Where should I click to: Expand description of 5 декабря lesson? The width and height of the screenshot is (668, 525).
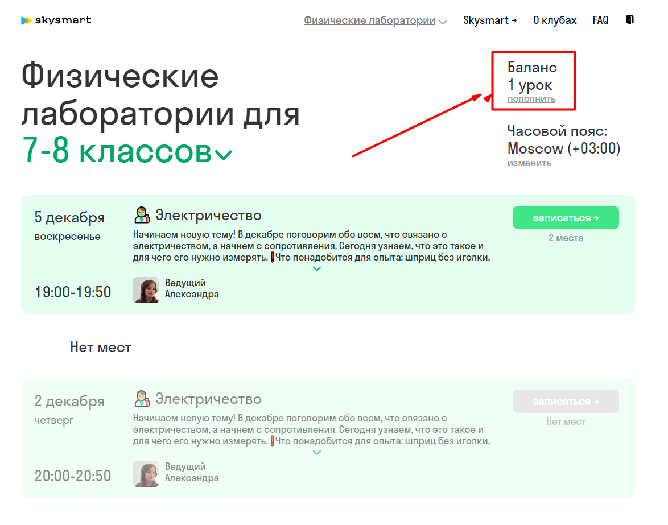tap(316, 268)
